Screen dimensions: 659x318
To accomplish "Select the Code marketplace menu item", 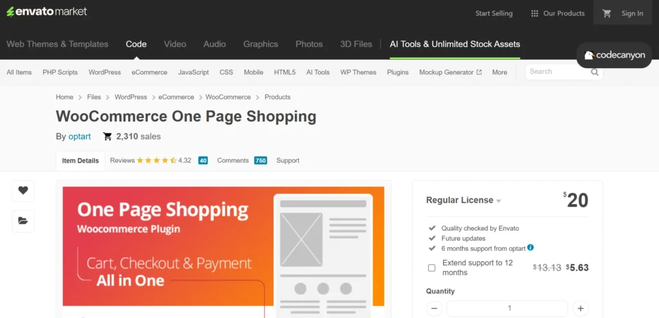I will (136, 44).
